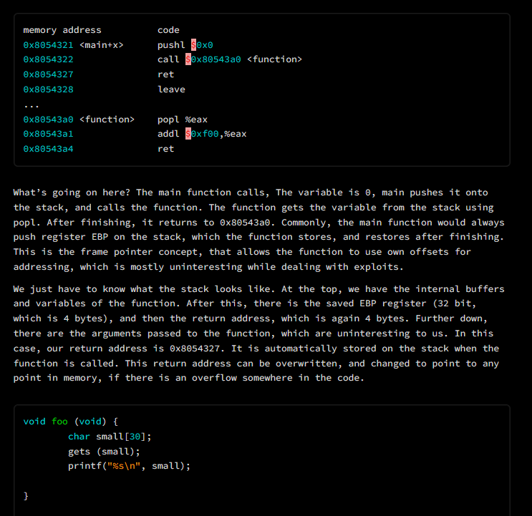
Task: Select the call $0x80543a0 <function> instruction
Action: [230, 59]
